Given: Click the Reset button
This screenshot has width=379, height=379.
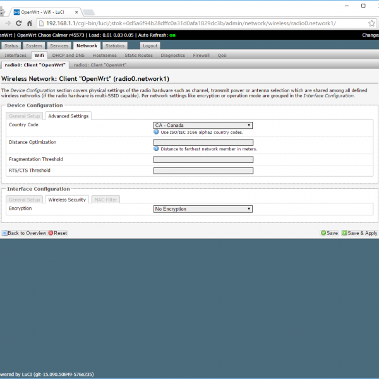Looking at the screenshot, I should pyautogui.click(x=57, y=233).
